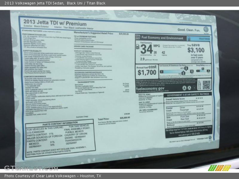Click the EPA DOT badge

tap(137, 37)
